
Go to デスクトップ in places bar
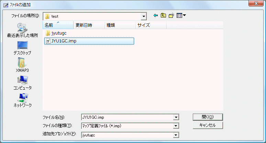22,48
